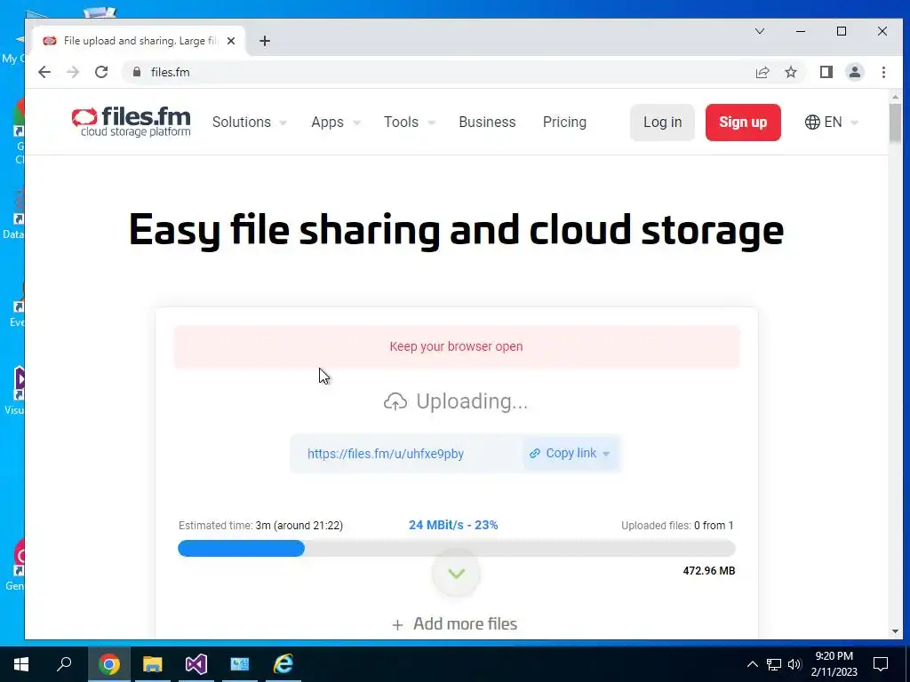Click the Keep your browser open notice

457,346
